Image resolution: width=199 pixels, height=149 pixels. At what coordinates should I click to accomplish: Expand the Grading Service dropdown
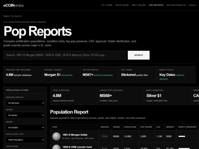(25, 103)
